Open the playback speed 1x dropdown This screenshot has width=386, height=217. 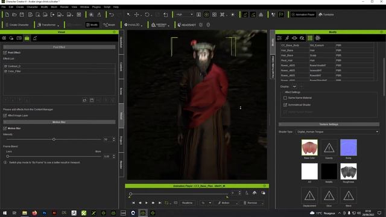click(x=206, y=203)
